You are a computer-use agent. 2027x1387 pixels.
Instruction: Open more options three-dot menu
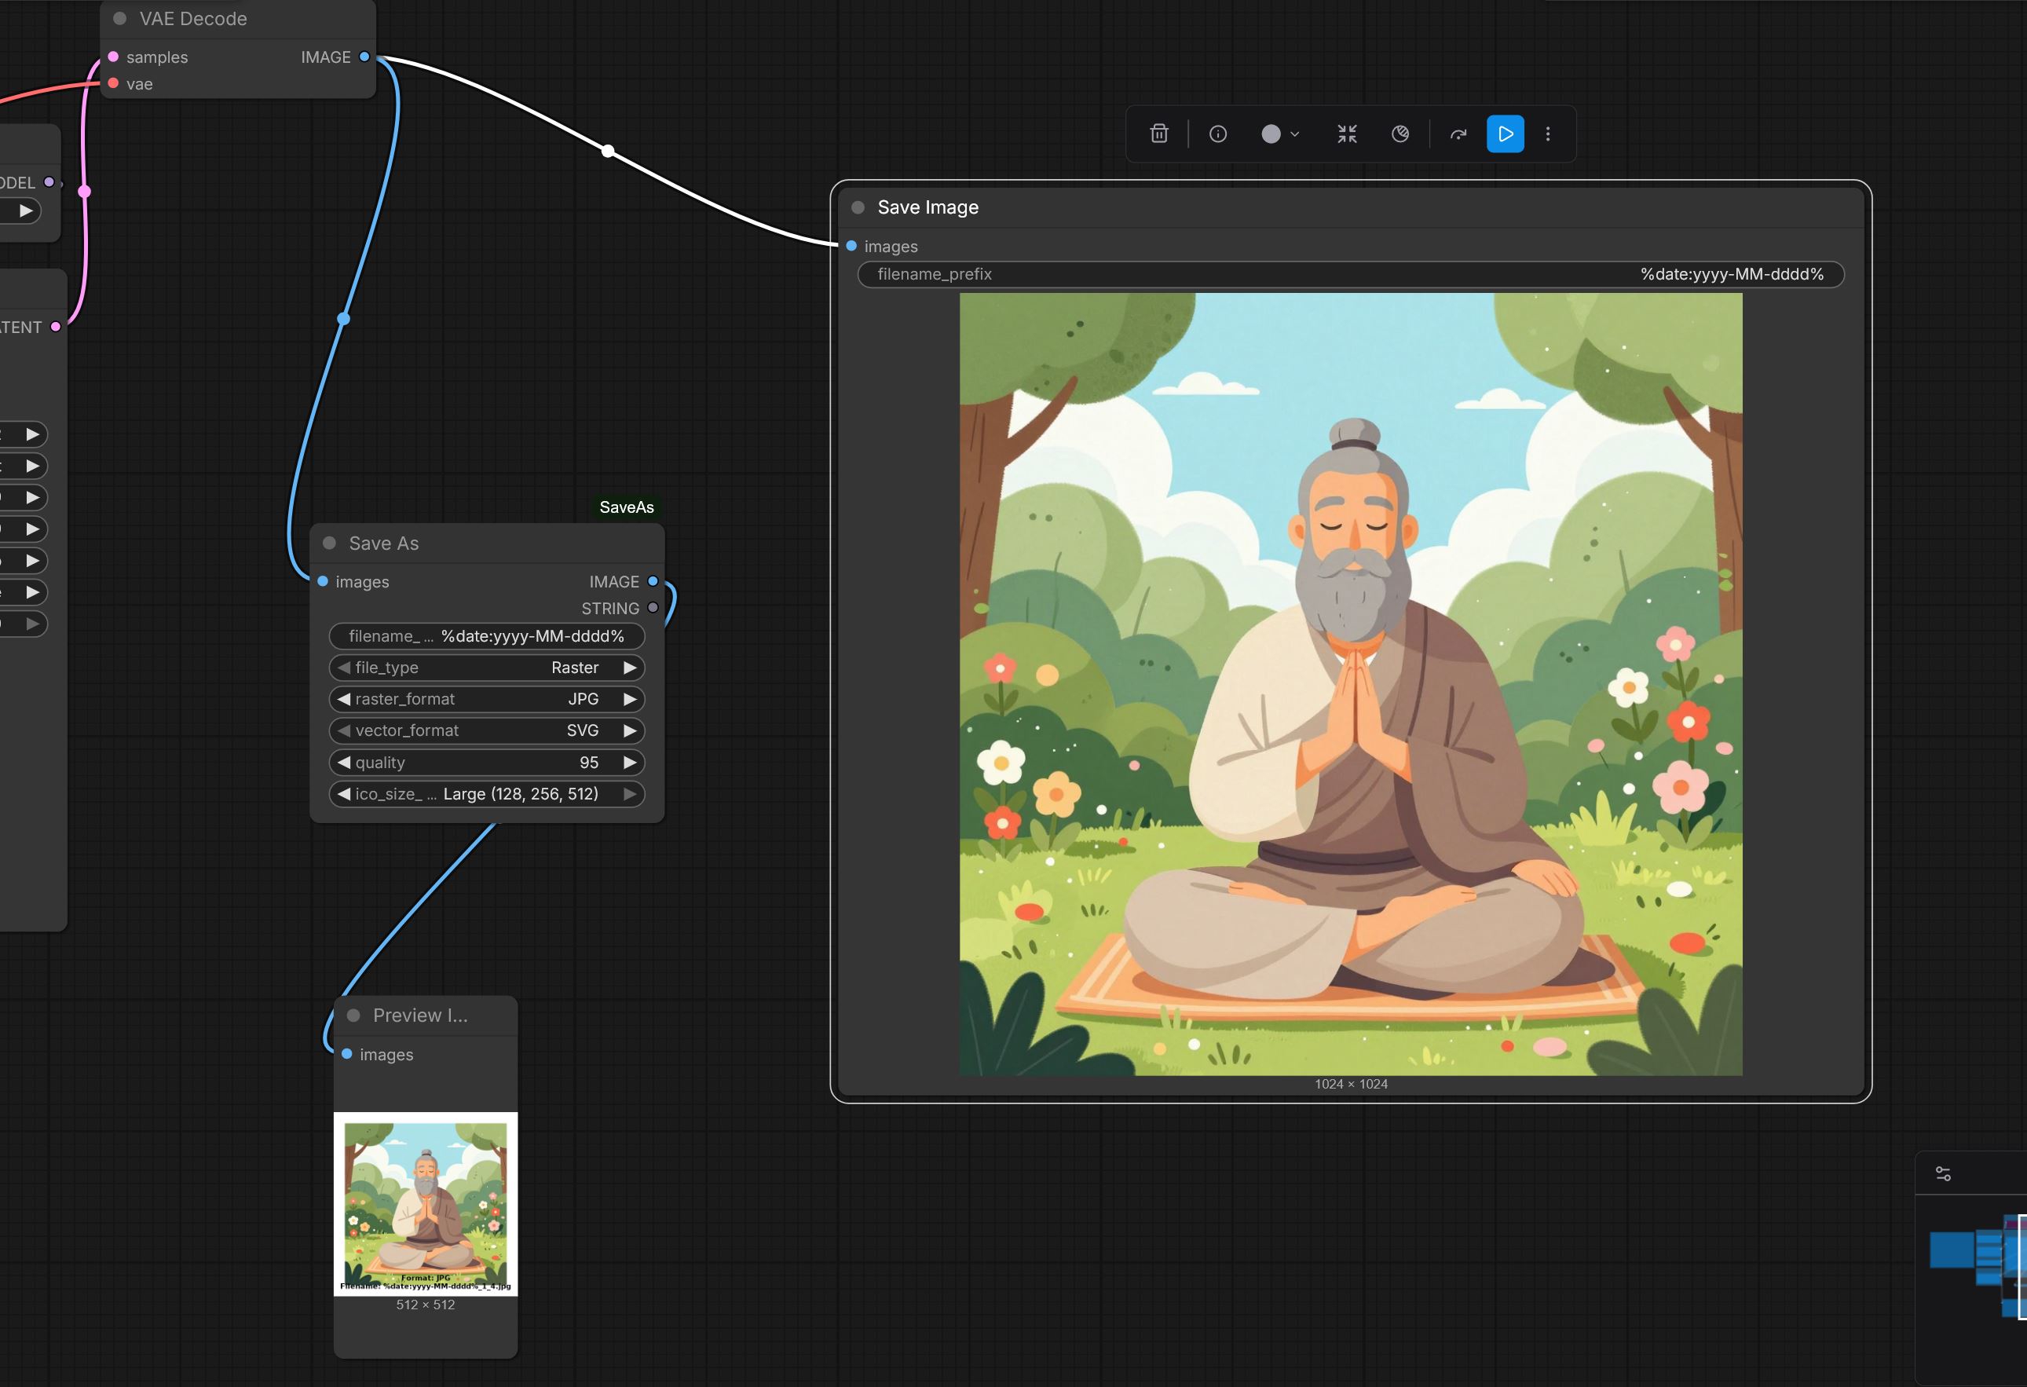coord(1548,134)
